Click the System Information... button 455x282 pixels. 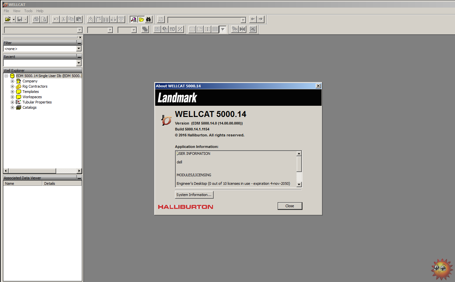coord(194,195)
